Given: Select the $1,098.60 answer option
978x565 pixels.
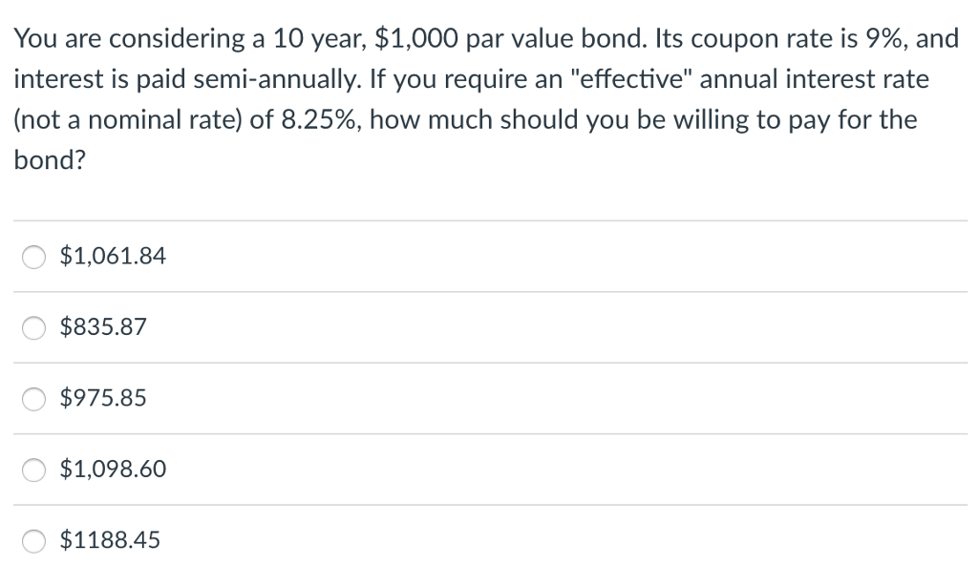Looking at the screenshot, I should pos(33,470).
